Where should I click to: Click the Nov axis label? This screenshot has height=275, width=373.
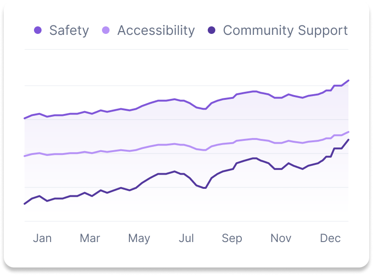pyautogui.click(x=281, y=238)
